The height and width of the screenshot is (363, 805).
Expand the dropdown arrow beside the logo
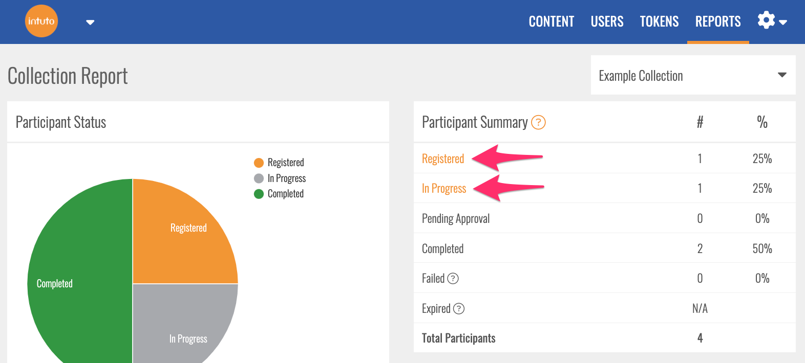click(90, 22)
